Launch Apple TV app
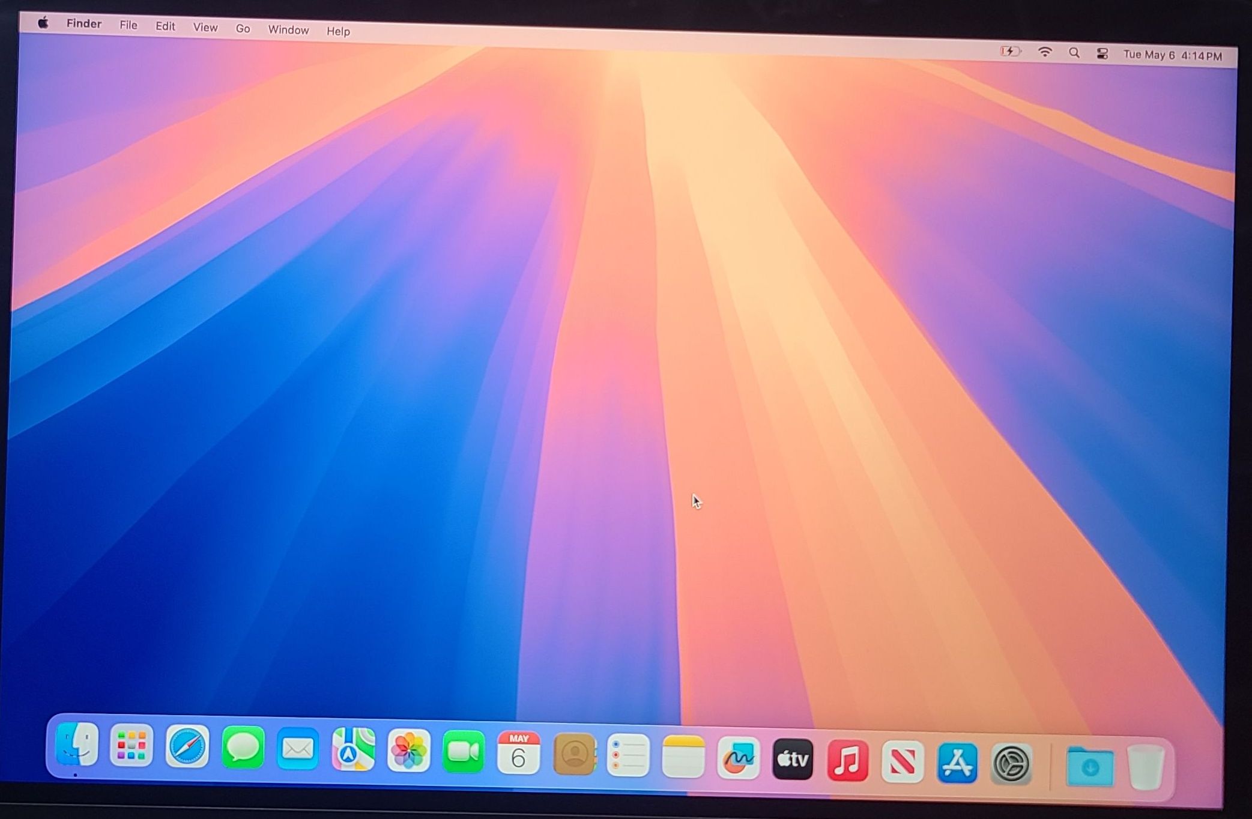The image size is (1252, 819). pyautogui.click(x=793, y=760)
